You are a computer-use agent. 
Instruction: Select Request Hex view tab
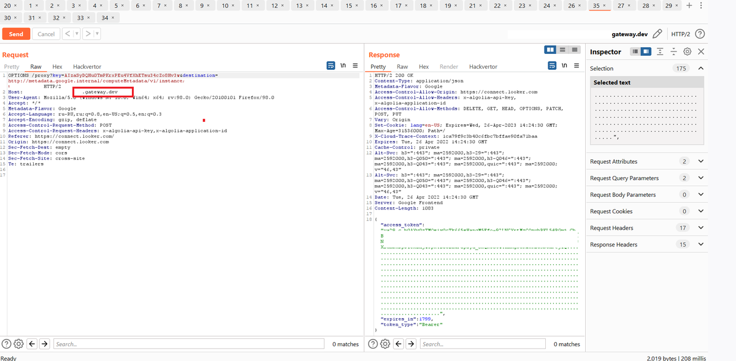click(57, 66)
